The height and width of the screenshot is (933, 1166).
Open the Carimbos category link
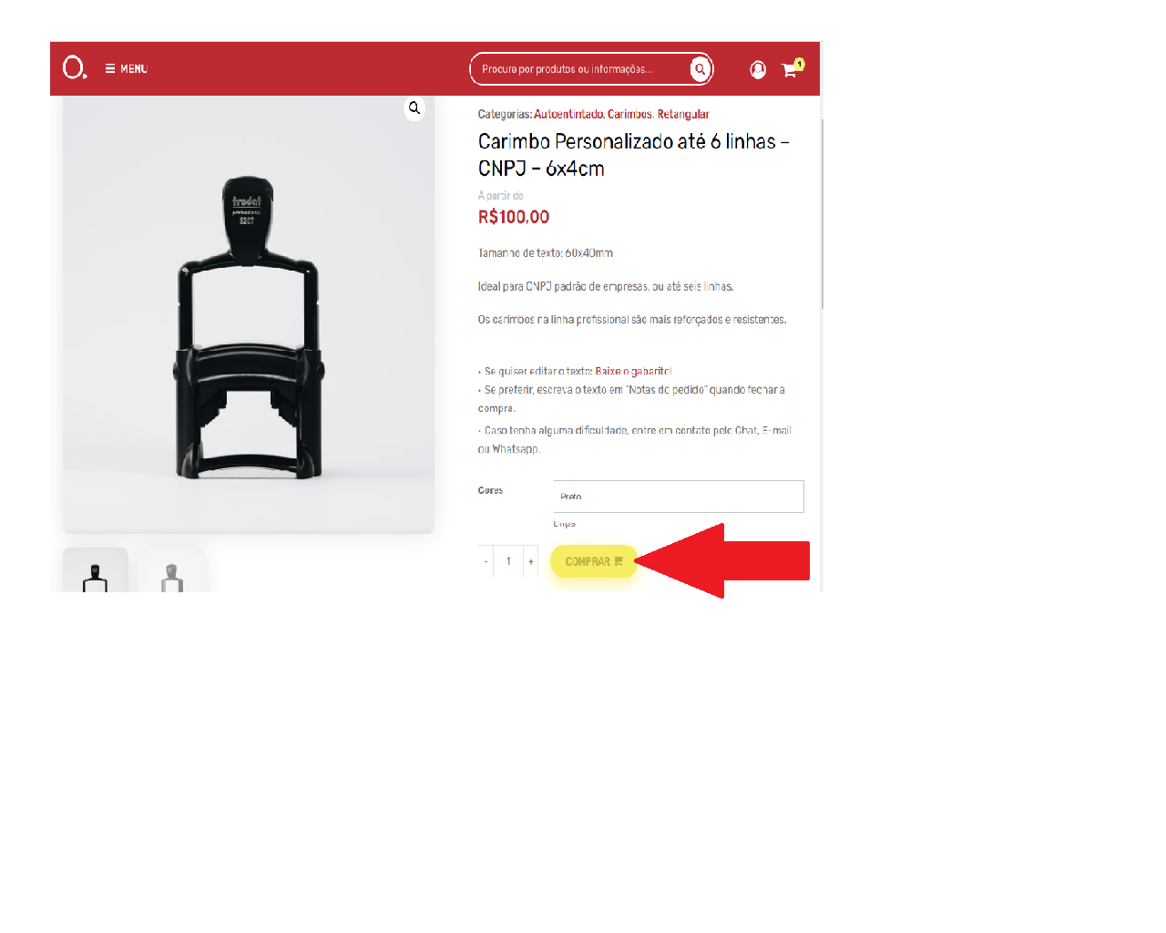[x=629, y=115]
